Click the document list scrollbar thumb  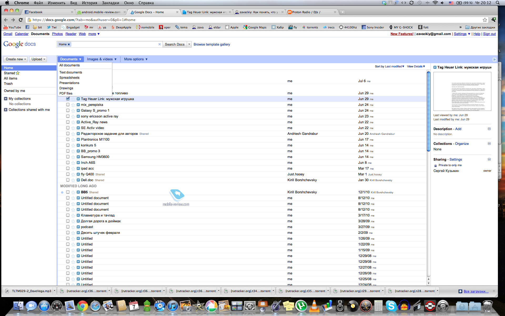[428, 112]
